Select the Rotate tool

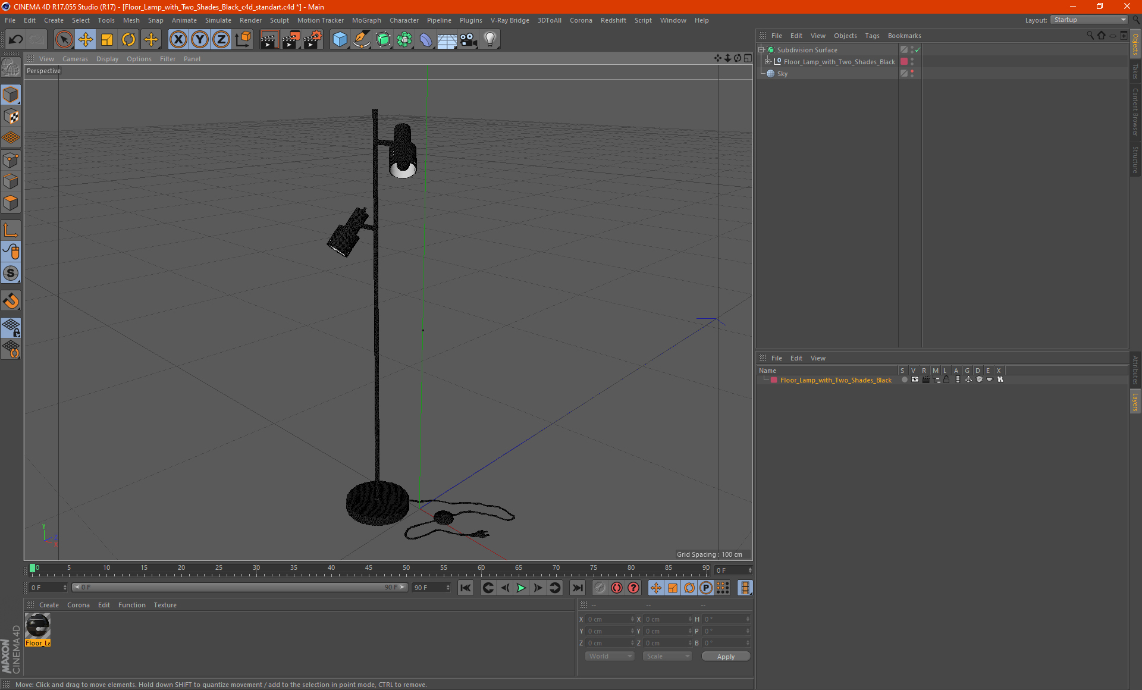128,40
